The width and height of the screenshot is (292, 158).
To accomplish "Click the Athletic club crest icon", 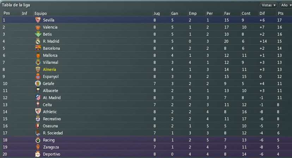I will (x=38, y=112).
